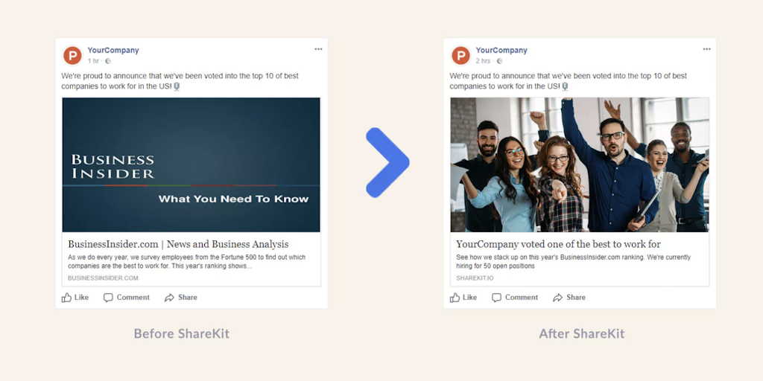
Task: Click the 'After ShareKit' label
Action: click(581, 334)
